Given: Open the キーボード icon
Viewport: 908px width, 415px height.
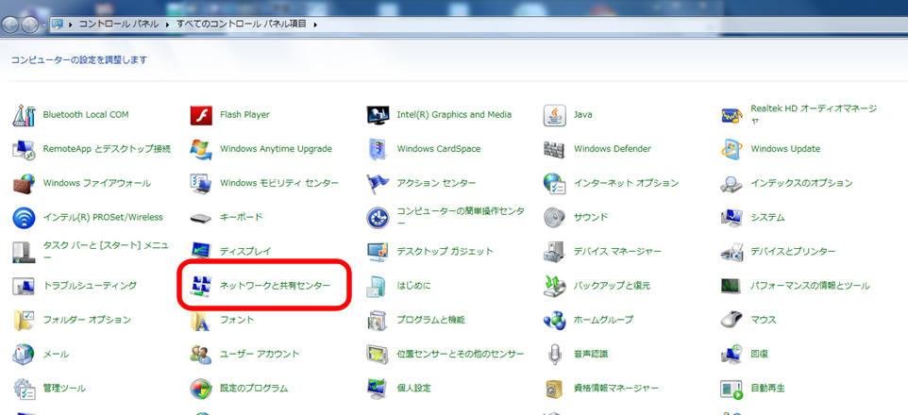Looking at the screenshot, I should point(201,218).
